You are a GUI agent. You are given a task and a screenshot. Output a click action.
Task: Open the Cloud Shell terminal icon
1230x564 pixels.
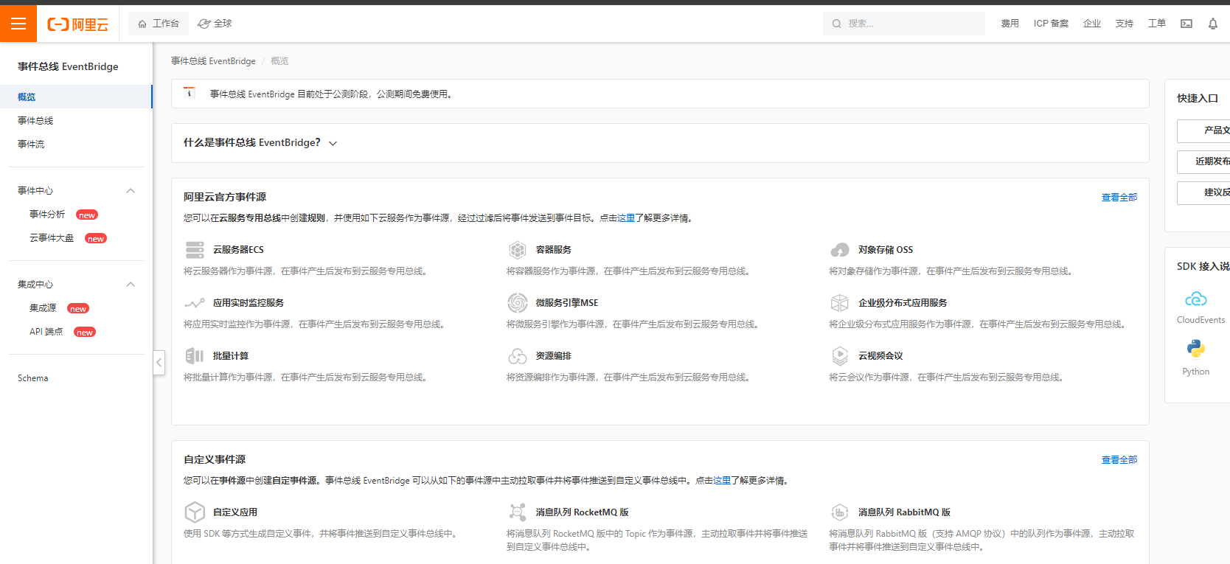coord(1186,24)
